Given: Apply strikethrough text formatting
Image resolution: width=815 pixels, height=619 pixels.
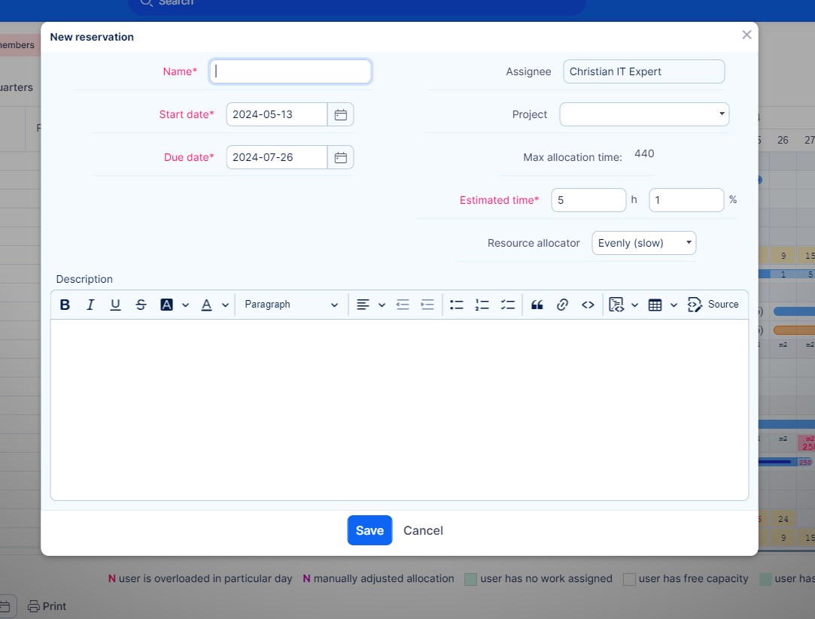Looking at the screenshot, I should [141, 305].
